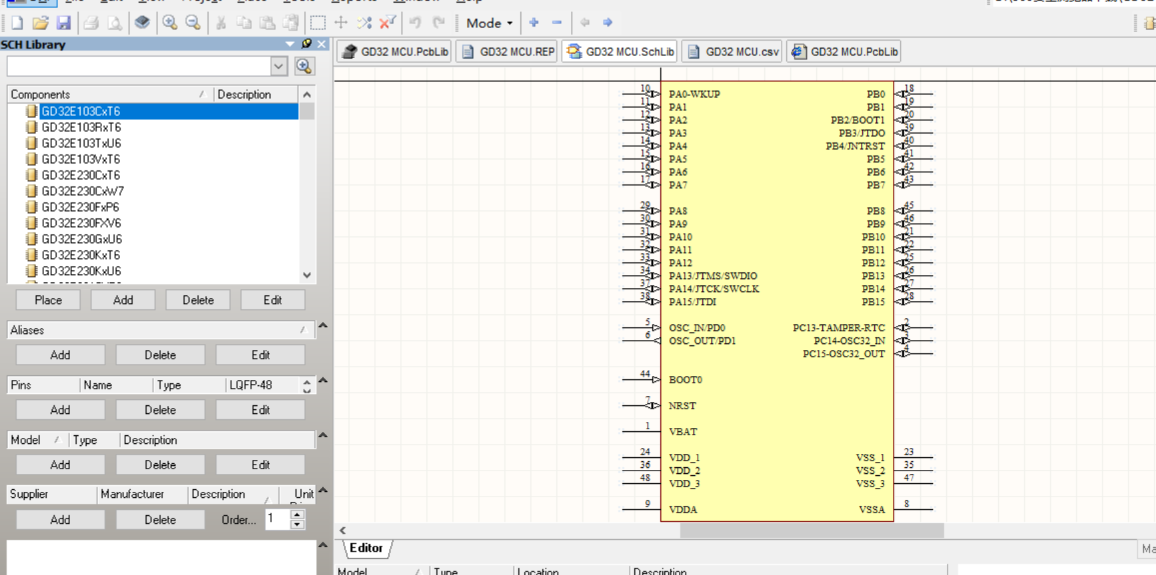1156x575 pixels.
Task: Switch to the GD32 MCU.REP tab
Action: (508, 52)
